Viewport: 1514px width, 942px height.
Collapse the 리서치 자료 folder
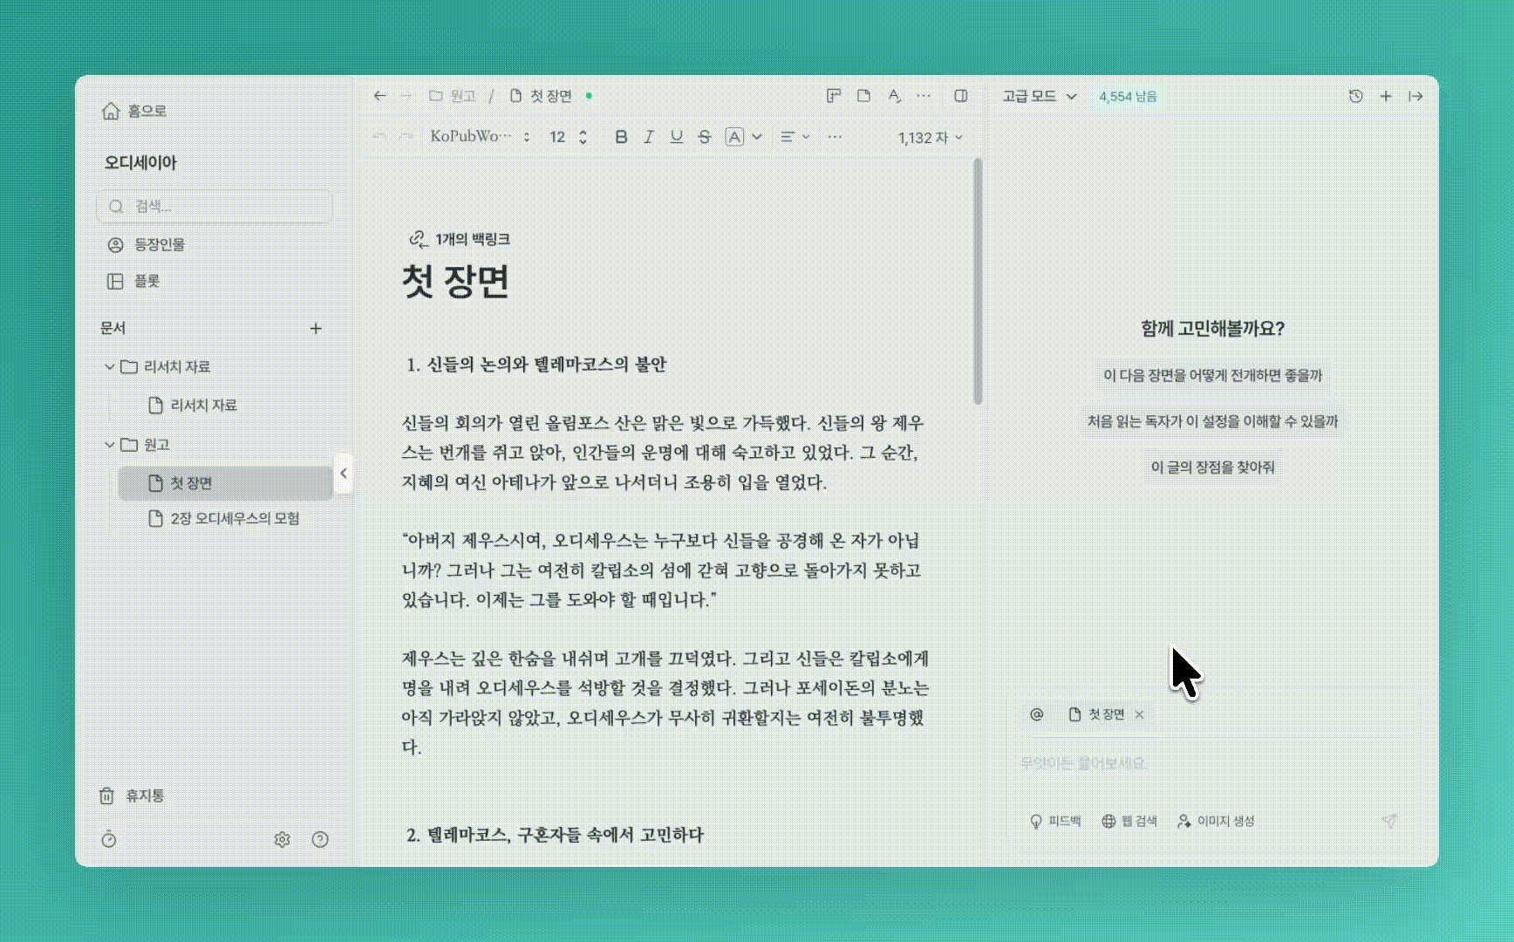pyautogui.click(x=110, y=366)
